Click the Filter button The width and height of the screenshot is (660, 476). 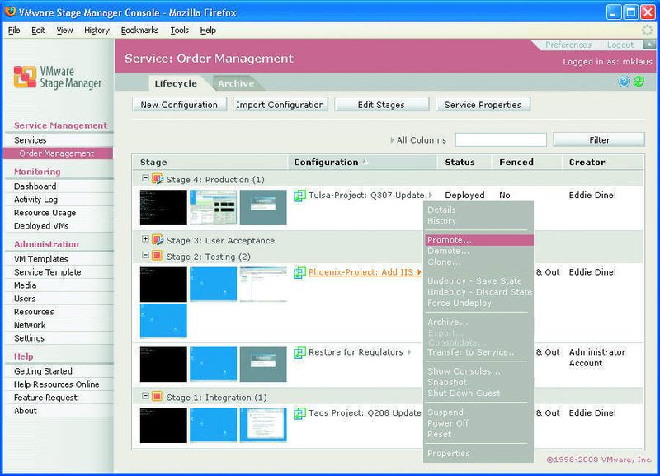point(599,139)
